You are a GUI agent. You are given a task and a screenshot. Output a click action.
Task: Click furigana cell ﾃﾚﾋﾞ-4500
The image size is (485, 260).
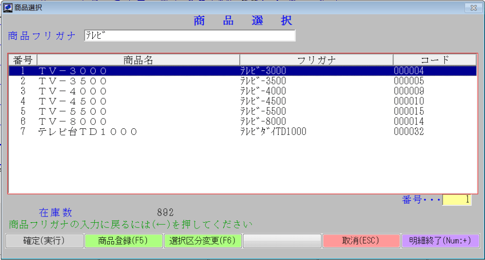coord(263,101)
